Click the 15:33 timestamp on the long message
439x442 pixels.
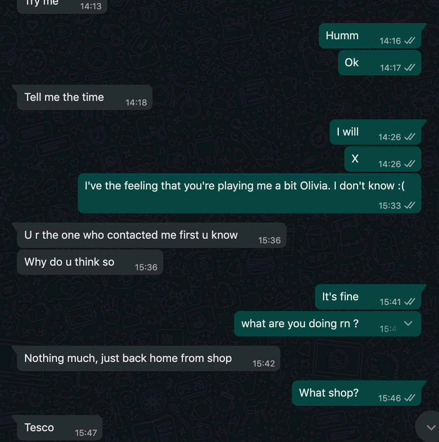pyautogui.click(x=389, y=206)
